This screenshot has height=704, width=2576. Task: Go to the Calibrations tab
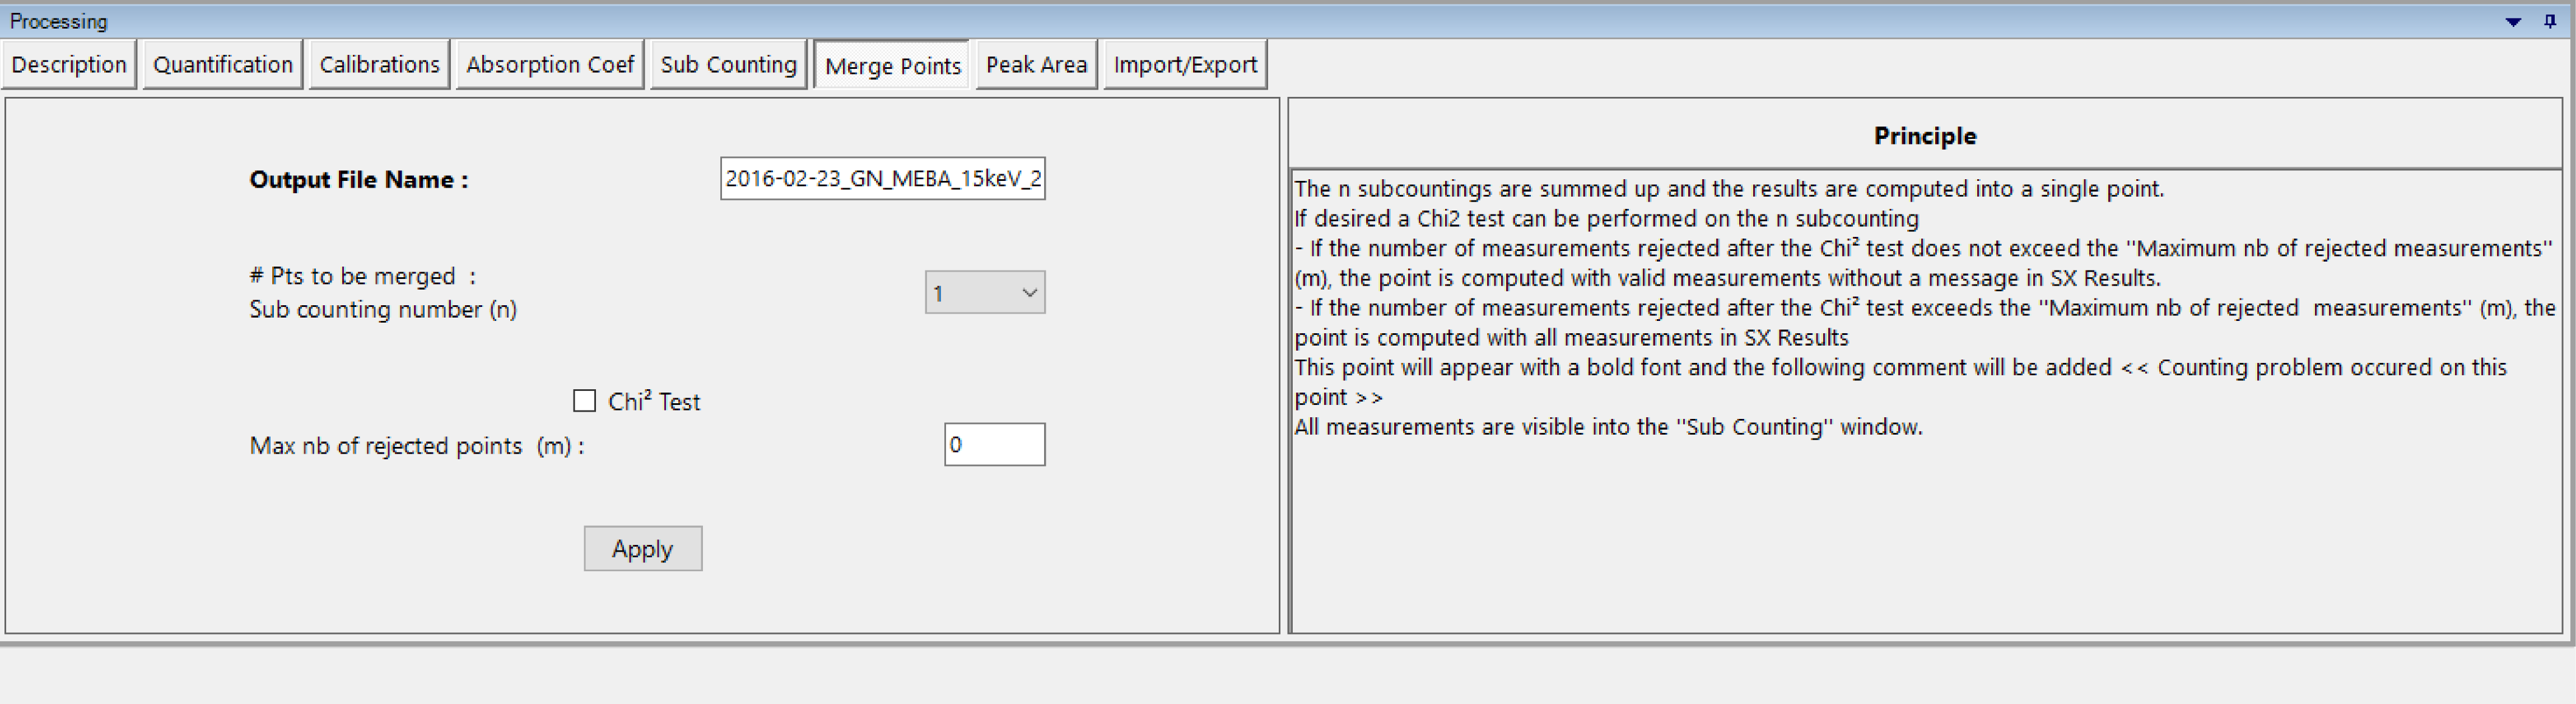(379, 65)
